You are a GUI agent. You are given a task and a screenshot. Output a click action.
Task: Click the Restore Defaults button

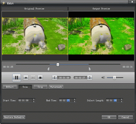14,117
